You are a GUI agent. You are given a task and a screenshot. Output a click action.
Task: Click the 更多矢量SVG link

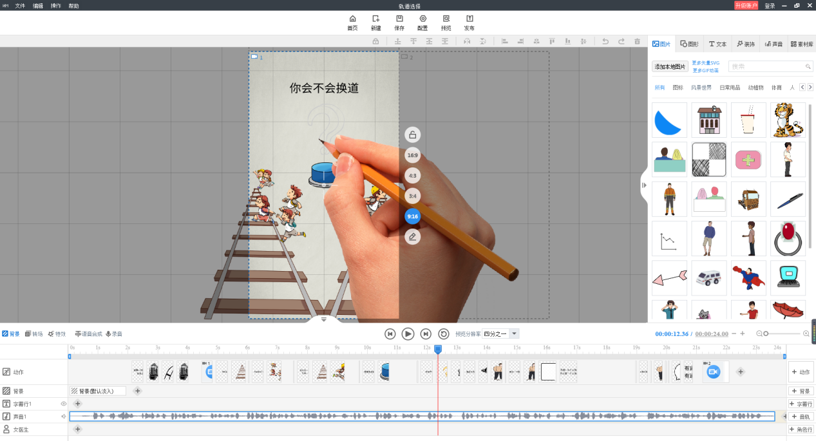[705, 62]
